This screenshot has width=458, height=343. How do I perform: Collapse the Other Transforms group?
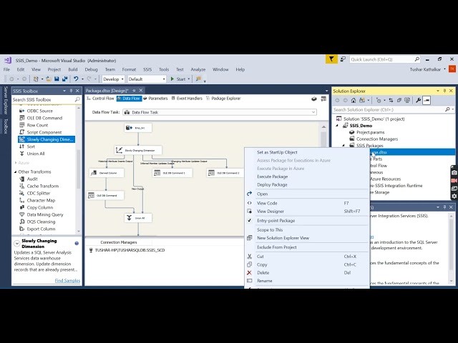[x=16, y=171]
